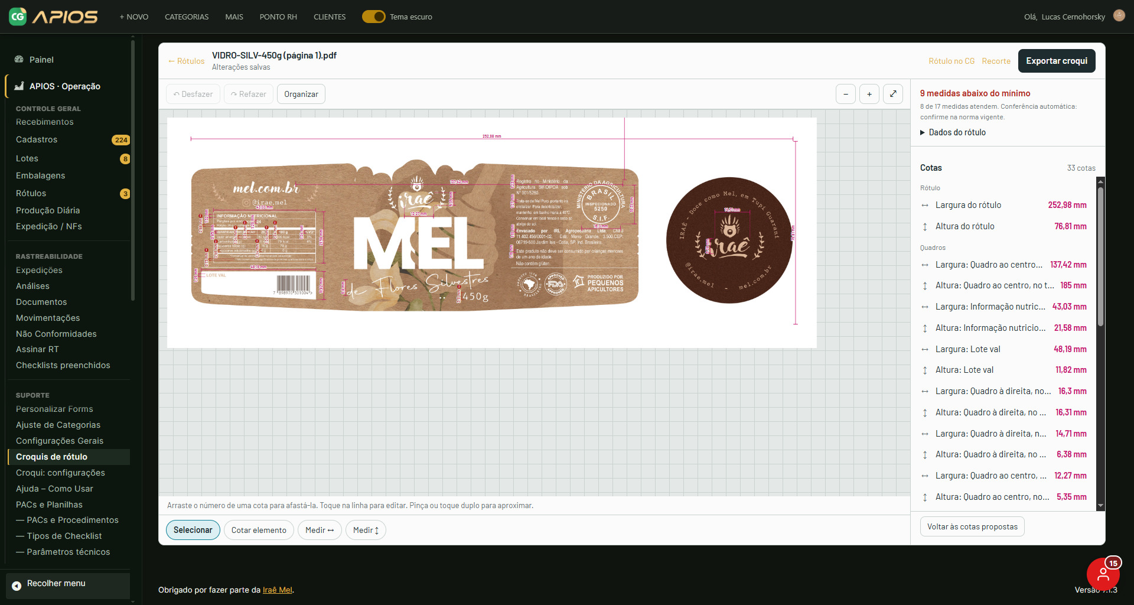Click Refazer redo button
Image resolution: width=1134 pixels, height=605 pixels.
[x=249, y=94]
